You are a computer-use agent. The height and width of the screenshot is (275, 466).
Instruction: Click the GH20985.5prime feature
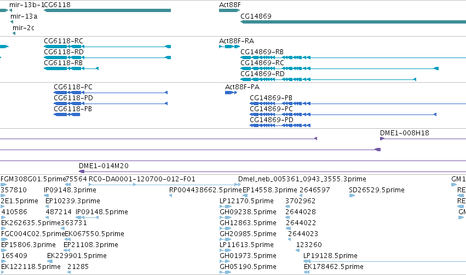[226, 239]
